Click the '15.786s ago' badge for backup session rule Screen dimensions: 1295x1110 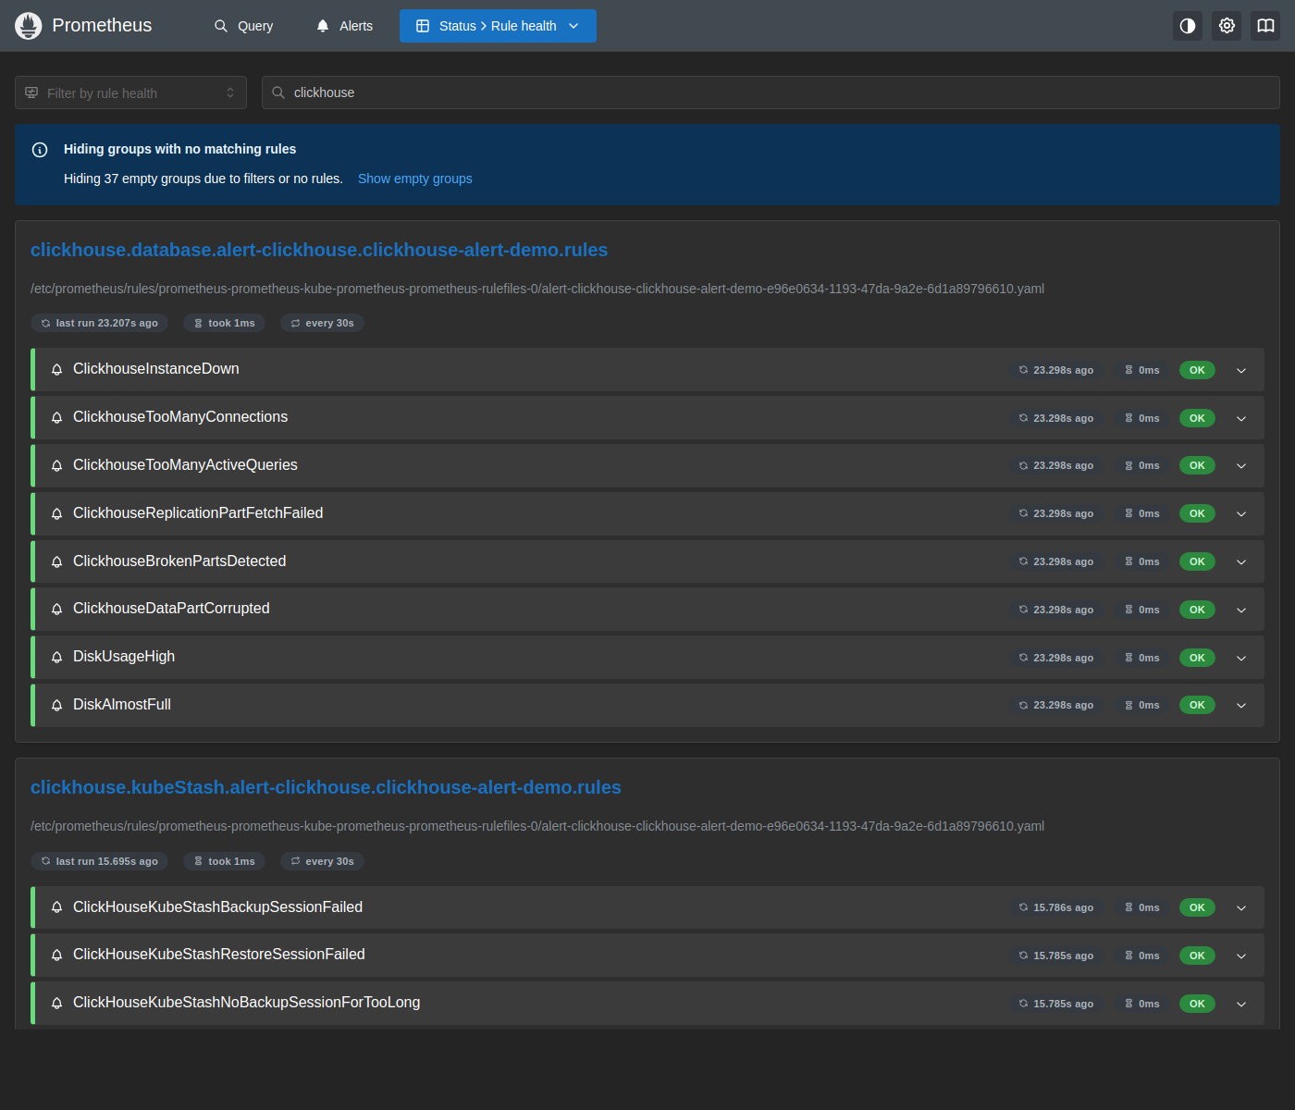(1055, 907)
